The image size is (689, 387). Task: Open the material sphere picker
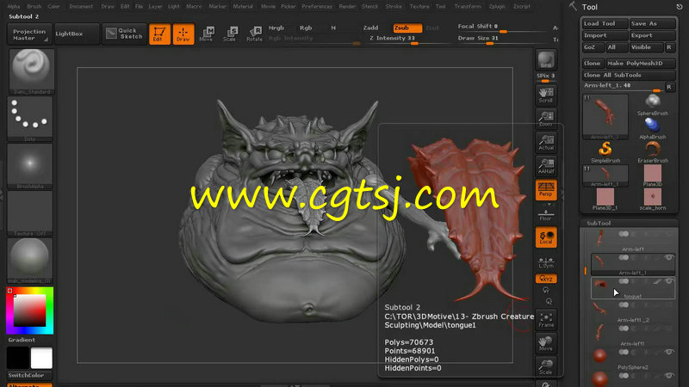[x=30, y=261]
